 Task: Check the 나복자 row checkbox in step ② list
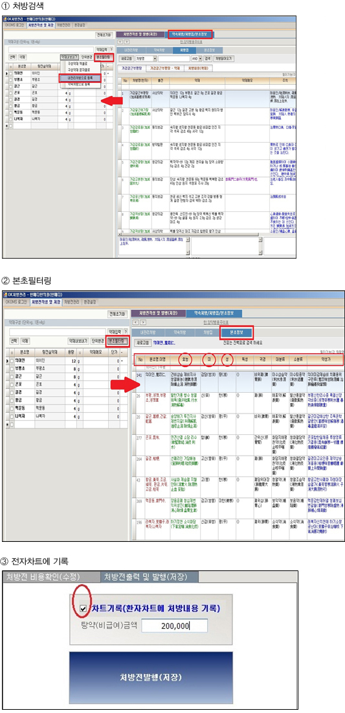[12, 418]
